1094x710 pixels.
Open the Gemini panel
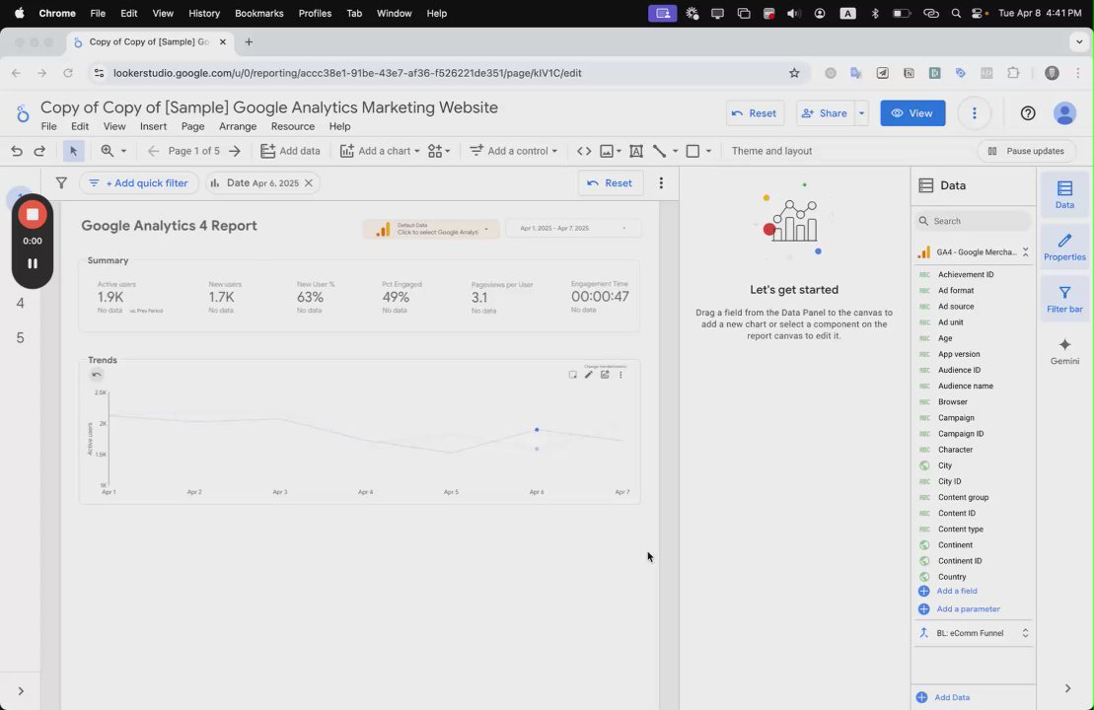point(1064,351)
